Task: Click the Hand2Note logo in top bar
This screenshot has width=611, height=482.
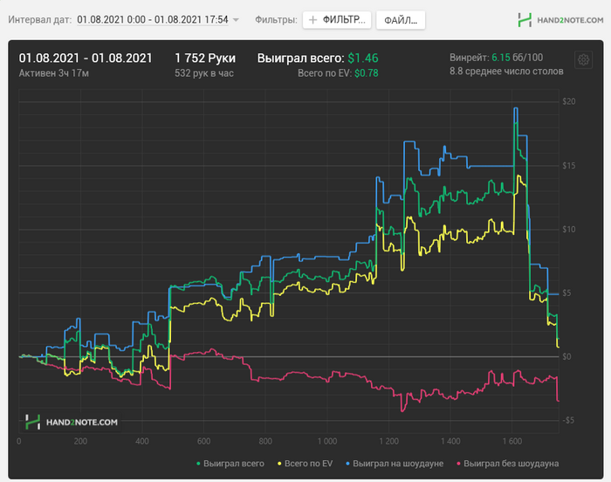Action: (x=560, y=20)
